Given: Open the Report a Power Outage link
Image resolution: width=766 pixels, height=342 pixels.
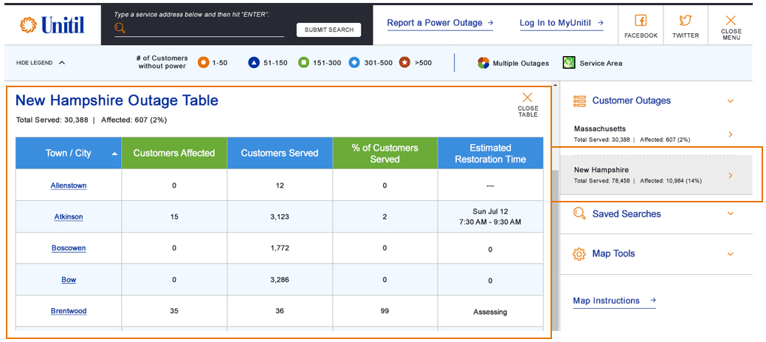Looking at the screenshot, I should tap(440, 23).
